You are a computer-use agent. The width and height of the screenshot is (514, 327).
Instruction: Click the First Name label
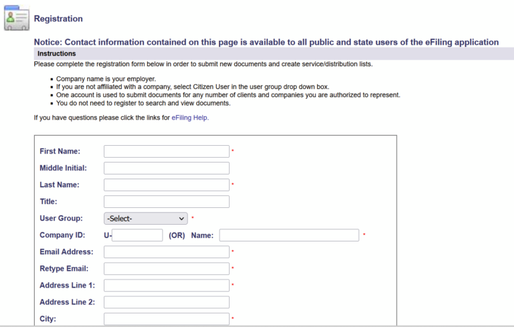tap(60, 152)
